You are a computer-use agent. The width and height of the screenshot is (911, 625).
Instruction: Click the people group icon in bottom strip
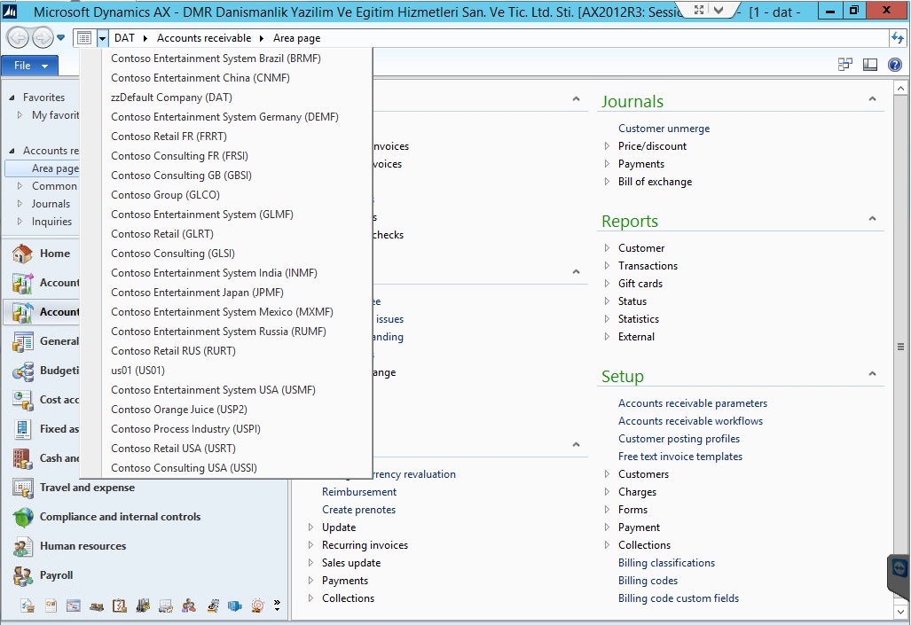(189, 606)
